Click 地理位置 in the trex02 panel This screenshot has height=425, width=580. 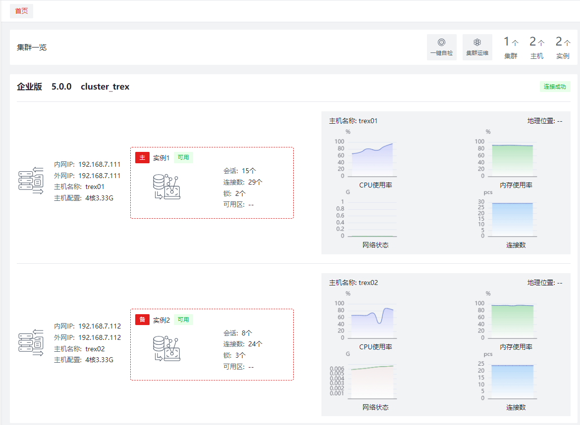[545, 283]
